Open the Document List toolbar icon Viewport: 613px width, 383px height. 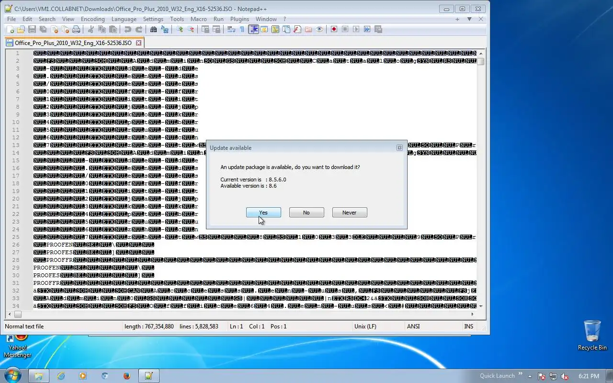[x=286, y=29]
